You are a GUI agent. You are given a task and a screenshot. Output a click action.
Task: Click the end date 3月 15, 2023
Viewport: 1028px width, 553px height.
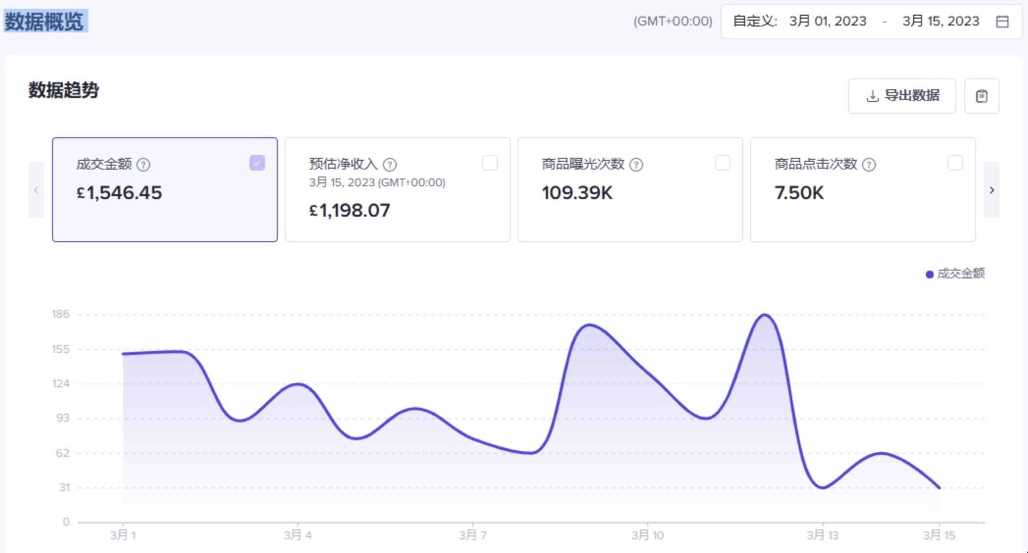tap(941, 21)
